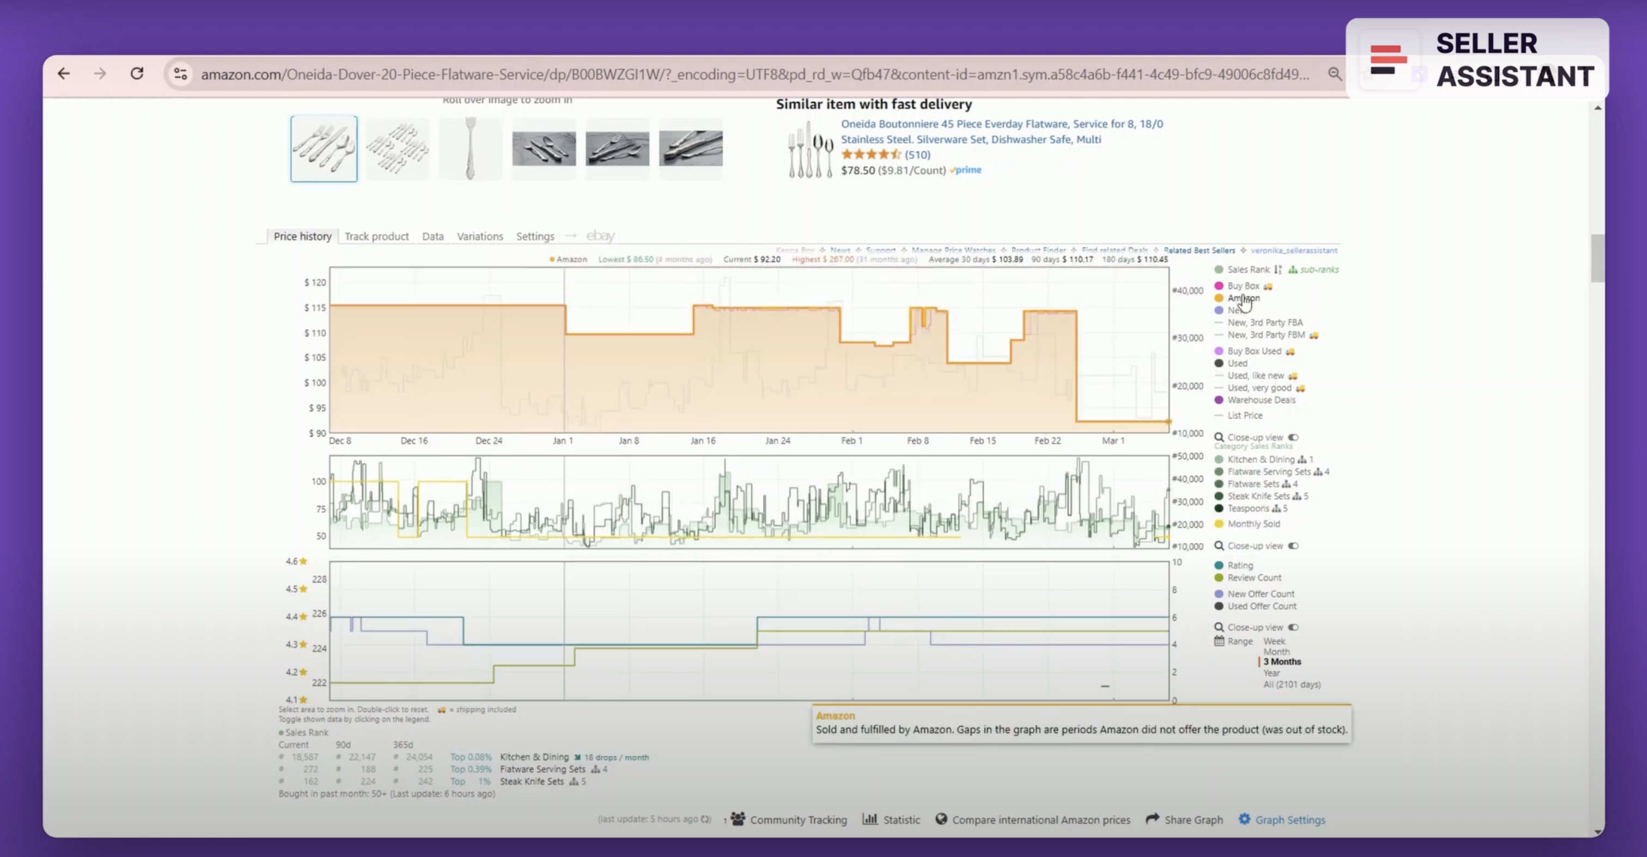1647x857 pixels.
Task: Click the Manage Price Watches link
Action: click(953, 250)
